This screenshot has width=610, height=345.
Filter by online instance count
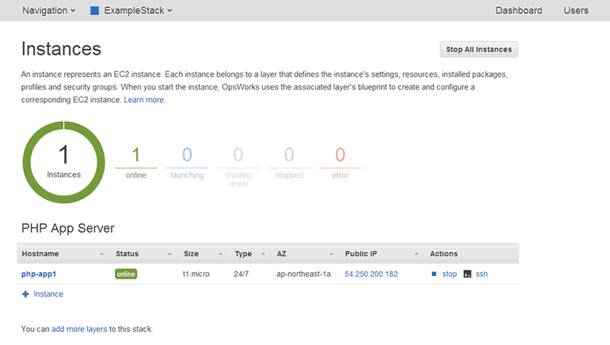point(135,161)
